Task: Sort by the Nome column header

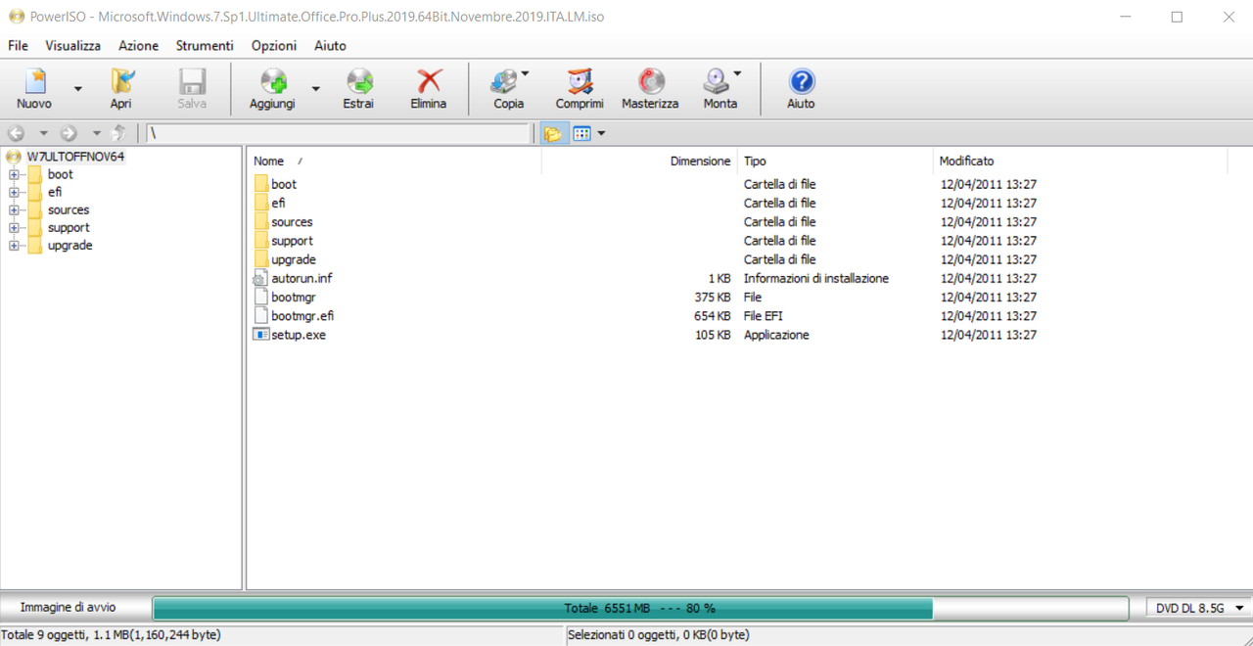Action: click(x=394, y=161)
